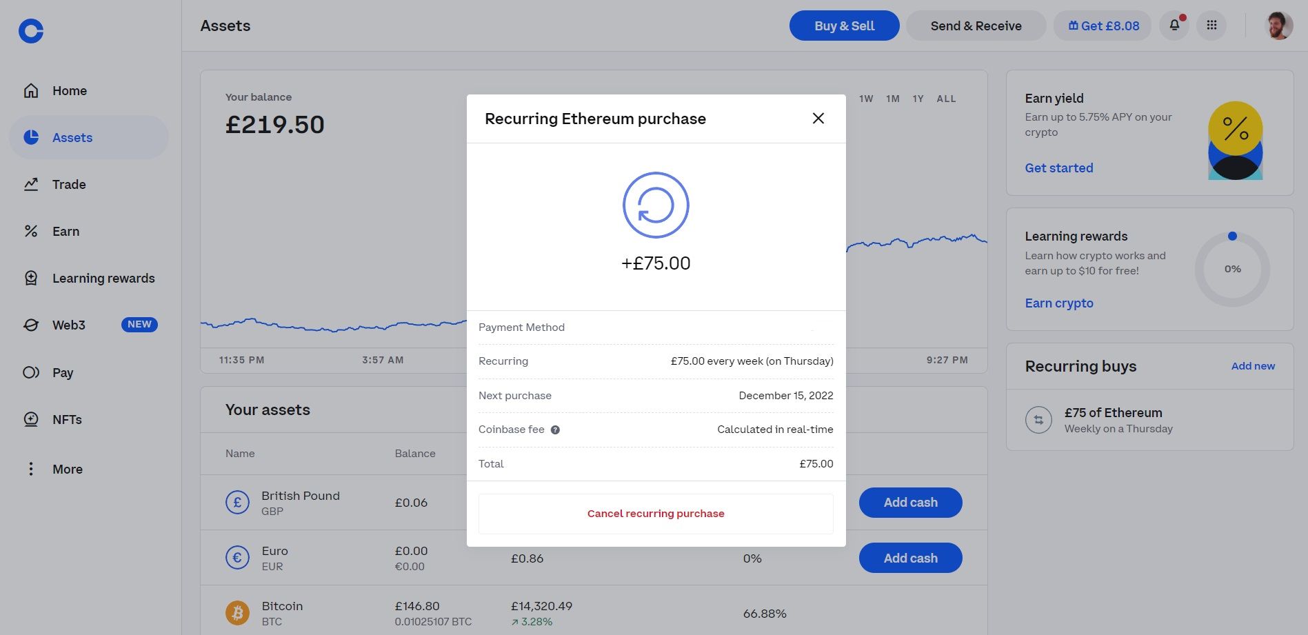1308x635 pixels.
Task: Click the Name column header
Action: [x=240, y=453]
